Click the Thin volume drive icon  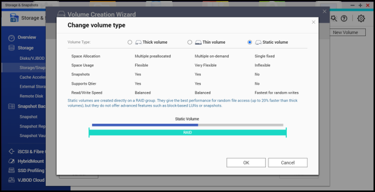tap(198, 42)
